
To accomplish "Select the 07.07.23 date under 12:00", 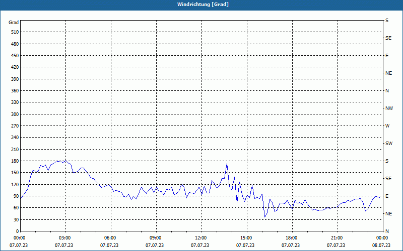I will [x=199, y=245].
